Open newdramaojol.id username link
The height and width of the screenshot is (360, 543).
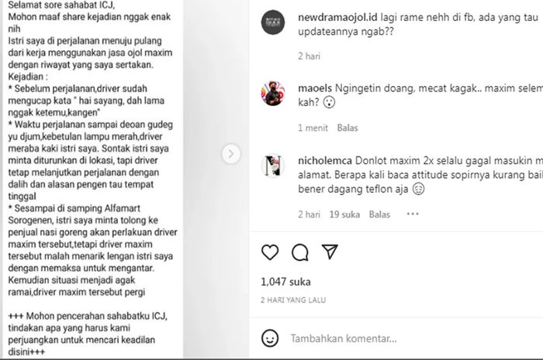pos(337,17)
